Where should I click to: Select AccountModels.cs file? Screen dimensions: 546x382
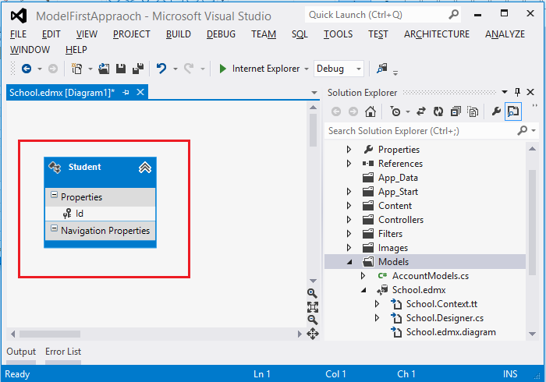431,276
